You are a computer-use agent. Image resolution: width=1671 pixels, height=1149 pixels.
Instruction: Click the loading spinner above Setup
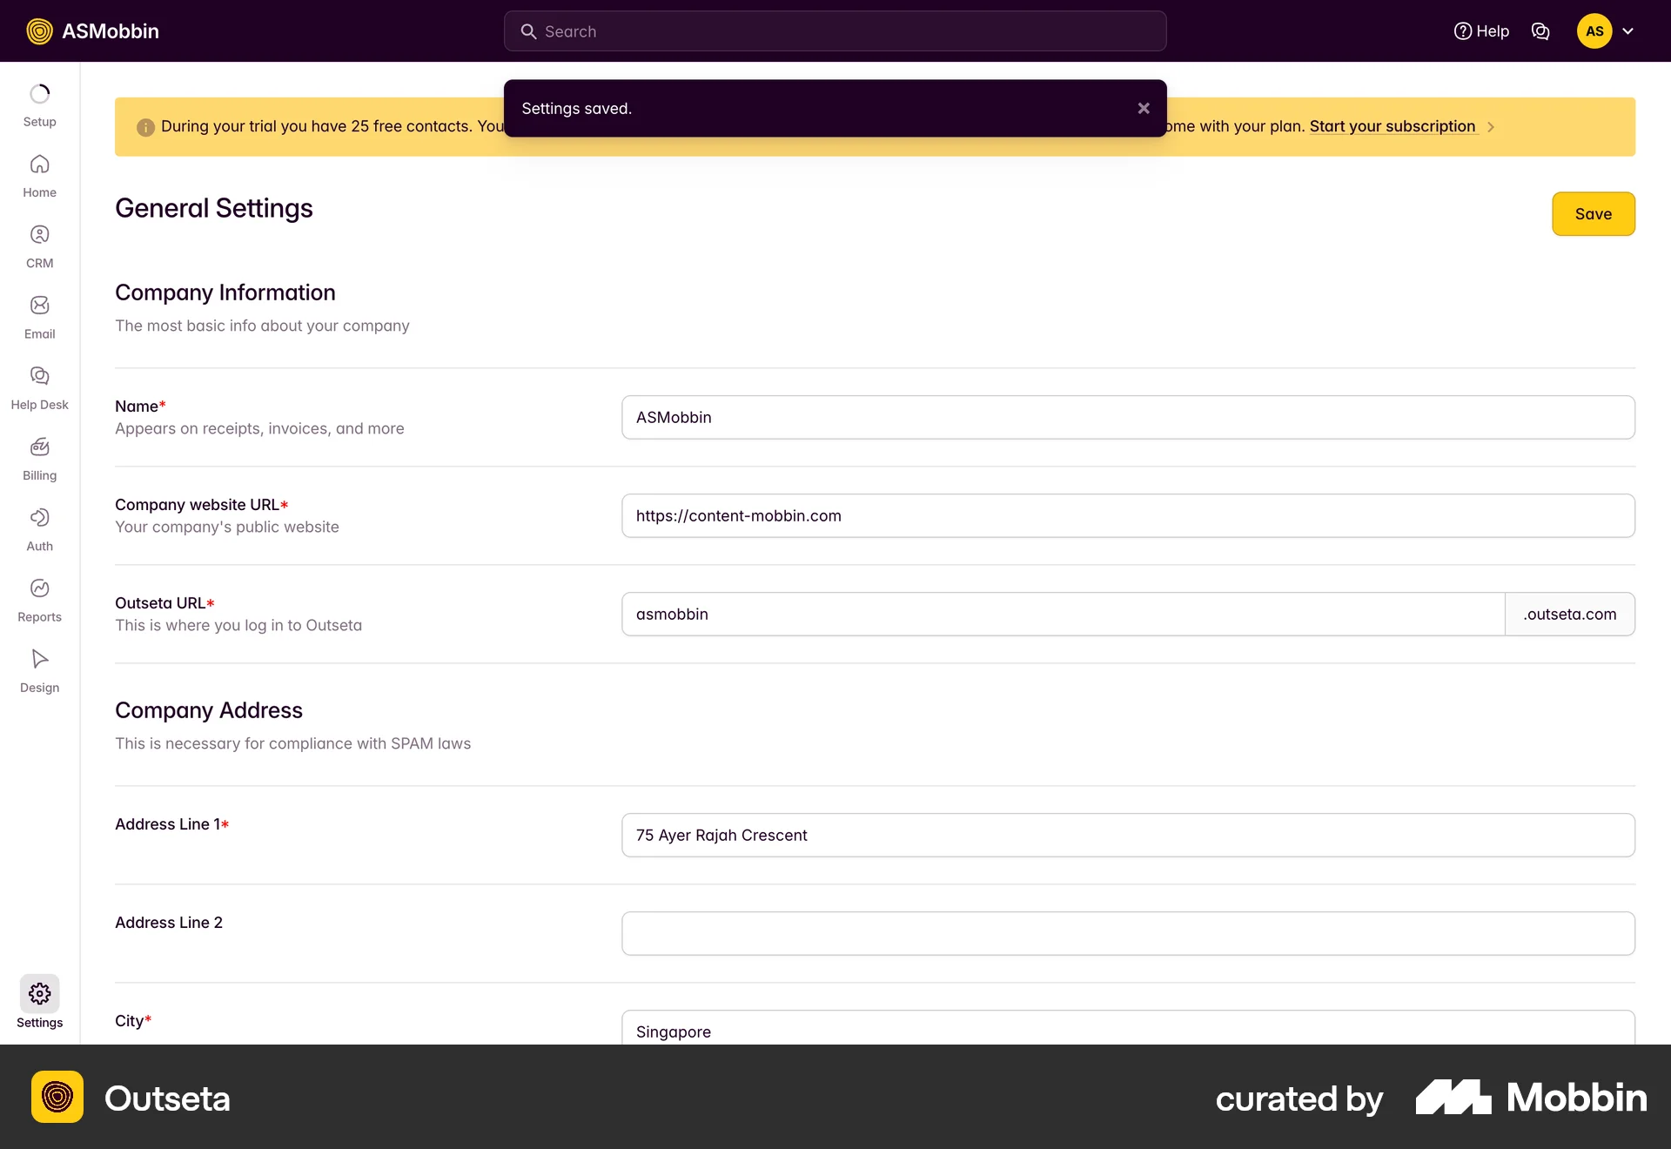coord(39,93)
